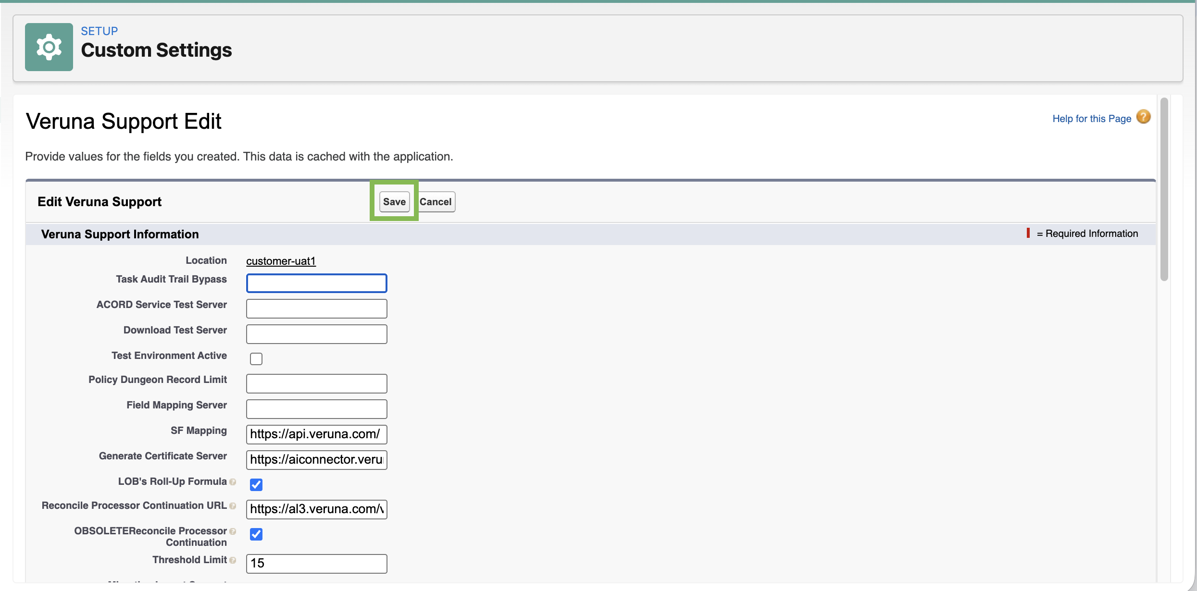
Task: Show help for LOB's Roll-Up Formula
Action: 233,482
